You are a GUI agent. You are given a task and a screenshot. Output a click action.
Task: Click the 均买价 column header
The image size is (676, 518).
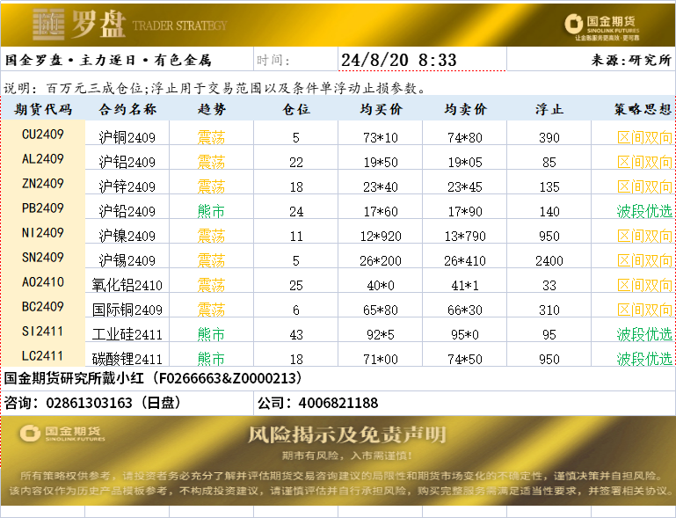(x=381, y=109)
